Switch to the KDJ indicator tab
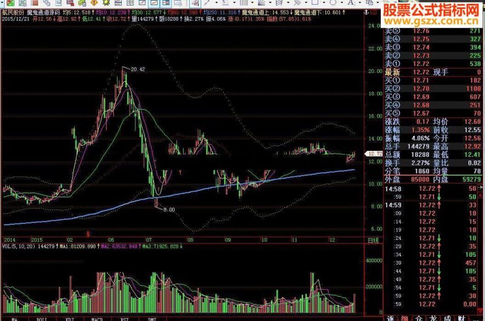Viewport: 485px width, 321px height. coord(70,319)
